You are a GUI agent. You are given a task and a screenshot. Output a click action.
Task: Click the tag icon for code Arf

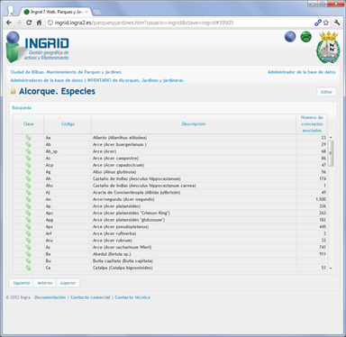click(x=28, y=233)
